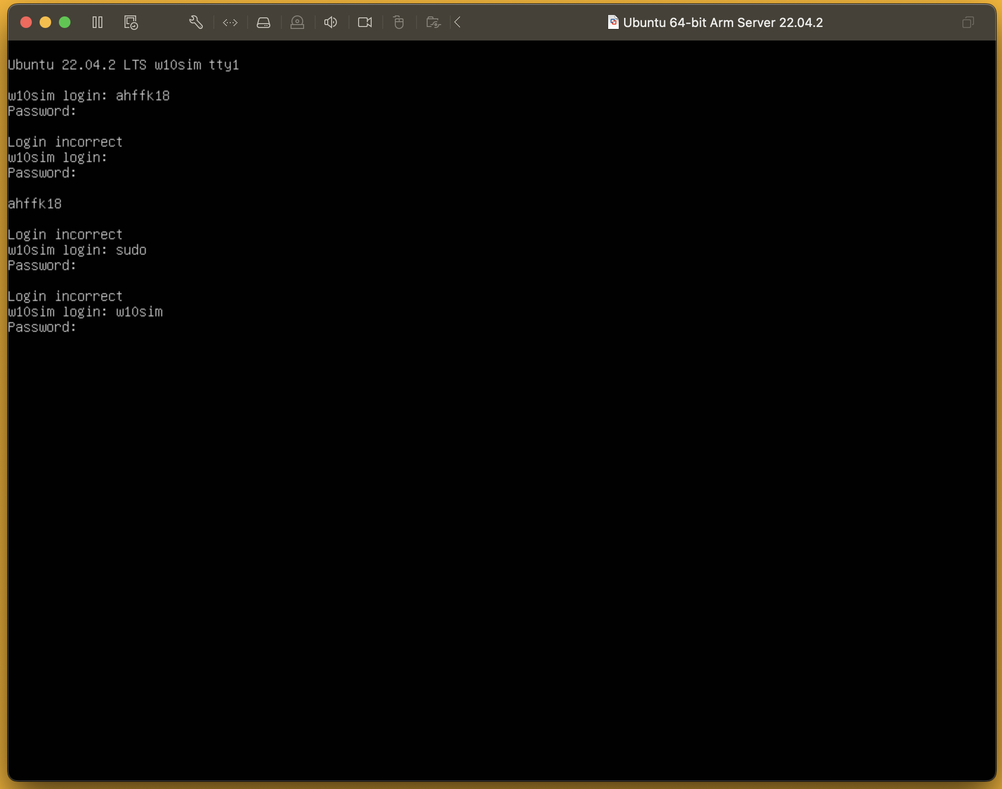Image resolution: width=1002 pixels, height=789 pixels.
Task: Click the 'Ubuntu 22.04.2 LTS w10sim tty1' banner
Action: coord(124,65)
